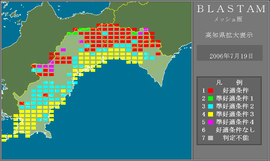Click the lone red cell near eastern Muroto peninsula
The image size is (270, 161).
(x=158, y=54)
